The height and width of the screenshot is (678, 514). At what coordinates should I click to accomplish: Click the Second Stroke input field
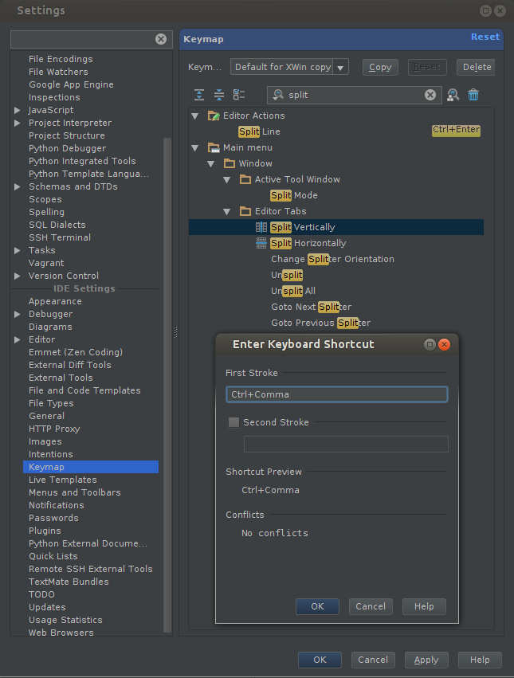[x=346, y=444]
